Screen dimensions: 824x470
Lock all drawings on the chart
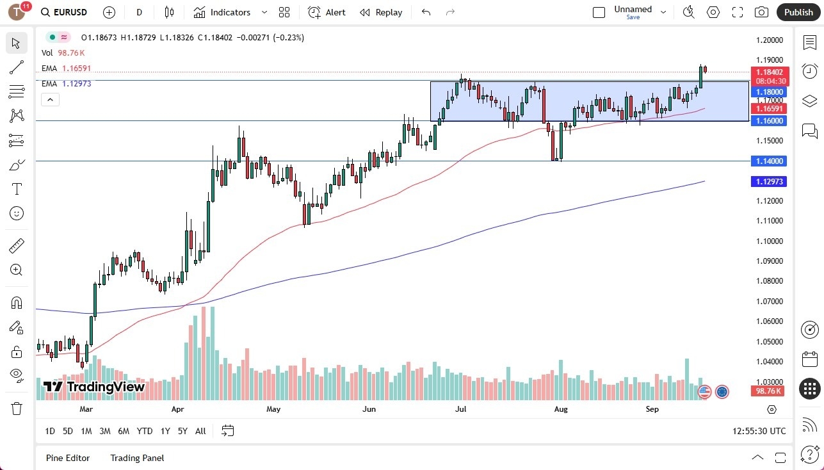[x=17, y=351]
